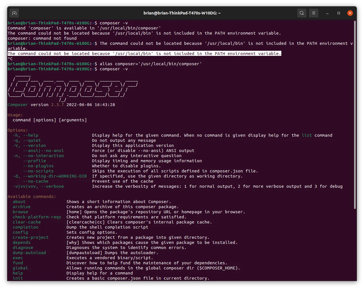This screenshot has height=289, width=364.
Task: Click the 'archive' command name
Action: [x=22, y=207]
